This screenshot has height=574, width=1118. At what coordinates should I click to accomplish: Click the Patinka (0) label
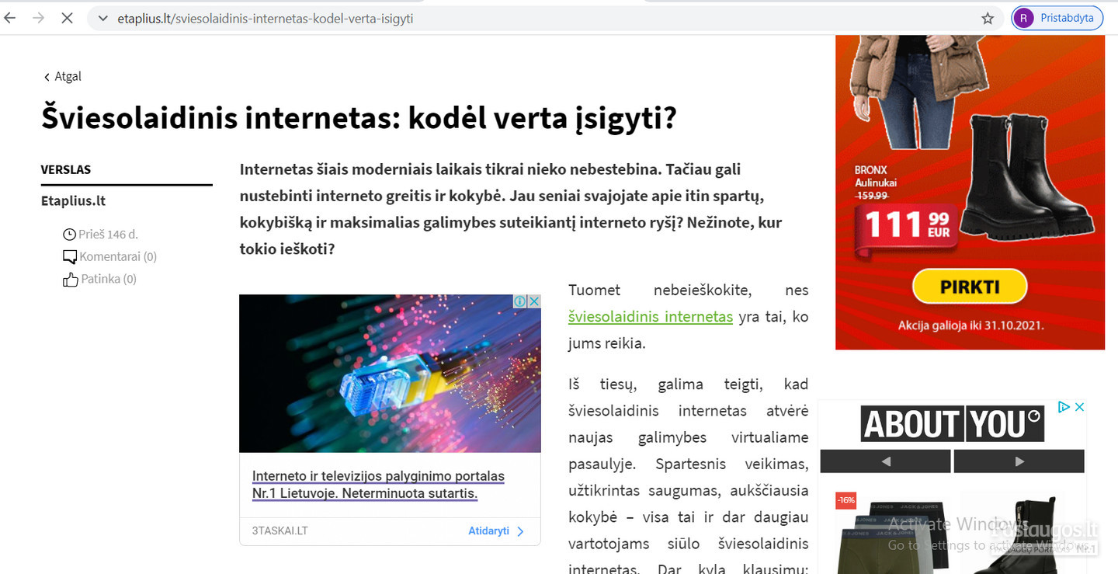[x=109, y=279]
